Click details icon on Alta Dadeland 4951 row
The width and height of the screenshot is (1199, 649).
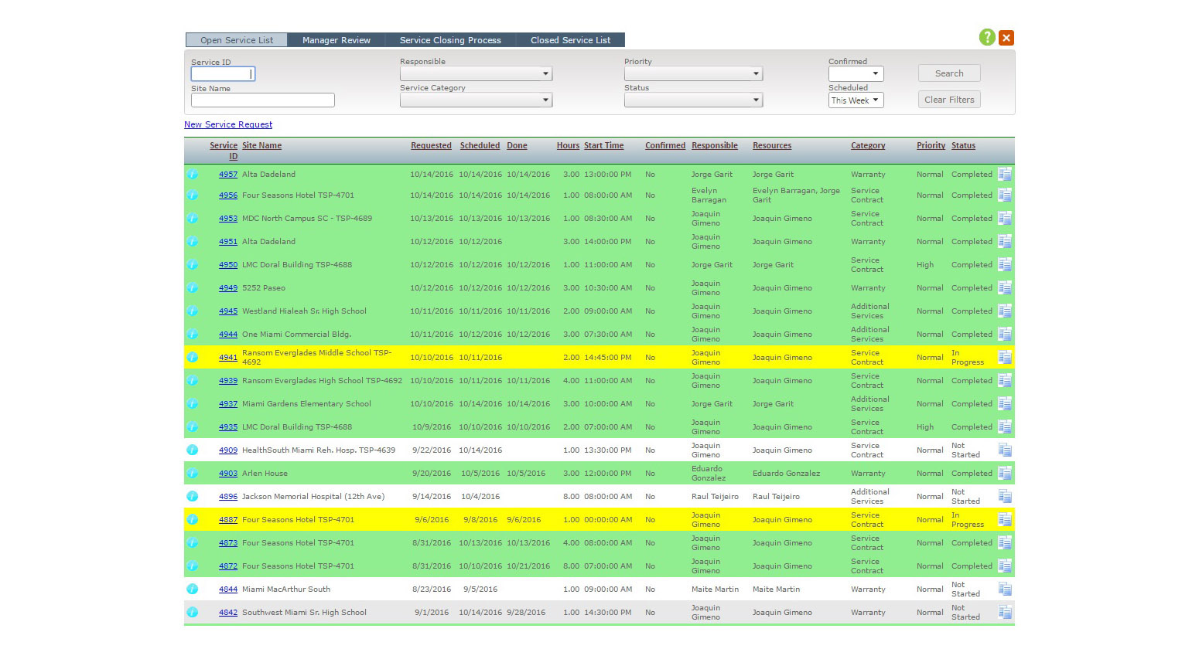pos(1005,241)
